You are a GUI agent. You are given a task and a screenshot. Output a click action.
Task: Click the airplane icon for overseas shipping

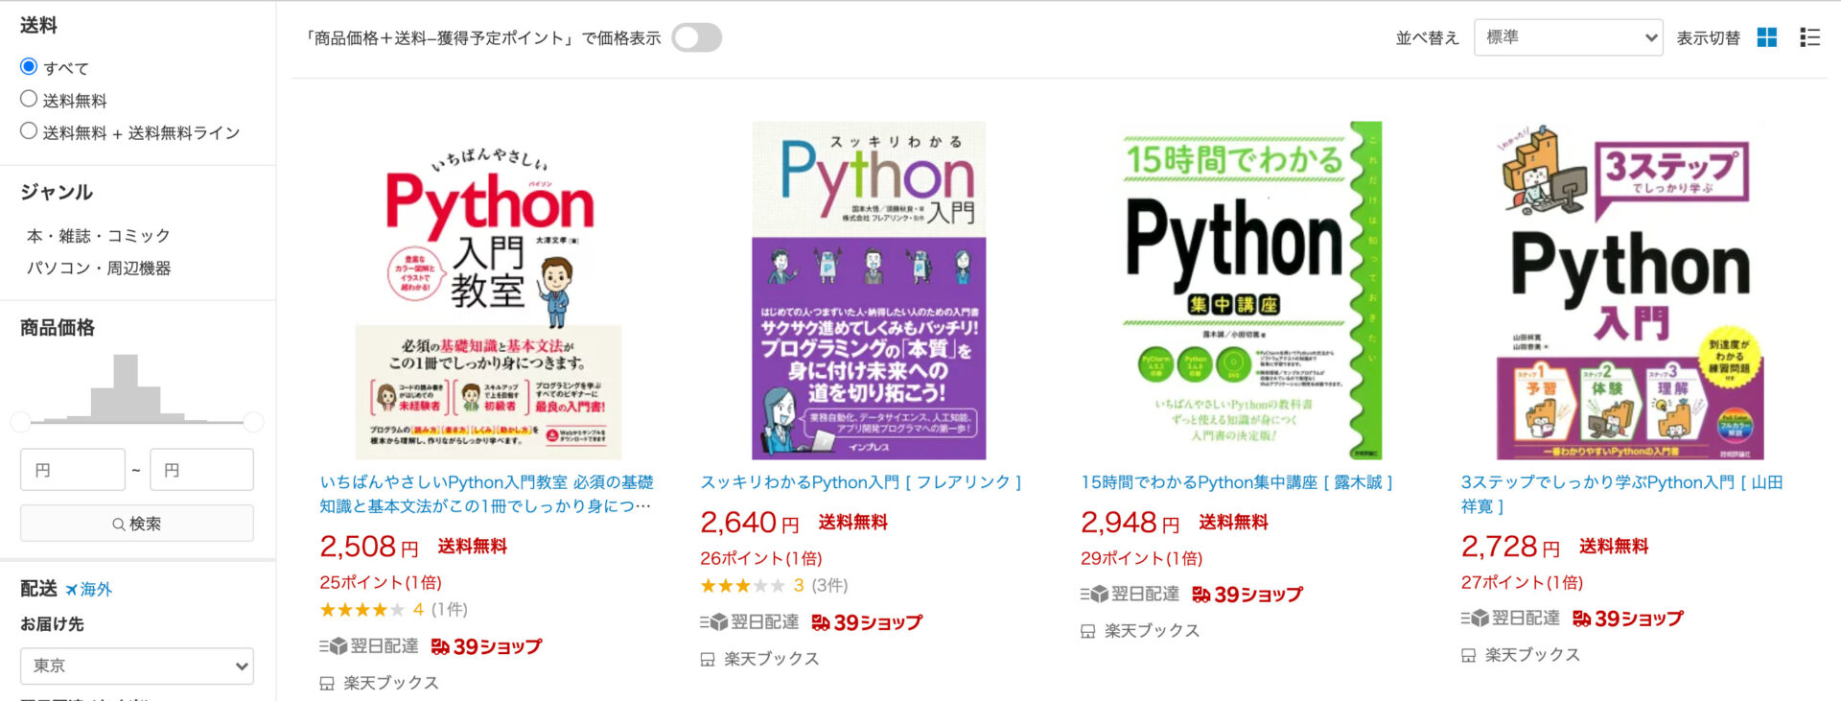click(71, 590)
